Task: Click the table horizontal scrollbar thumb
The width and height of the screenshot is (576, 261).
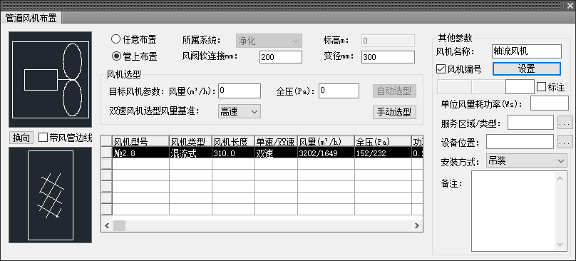Action: click(119, 226)
